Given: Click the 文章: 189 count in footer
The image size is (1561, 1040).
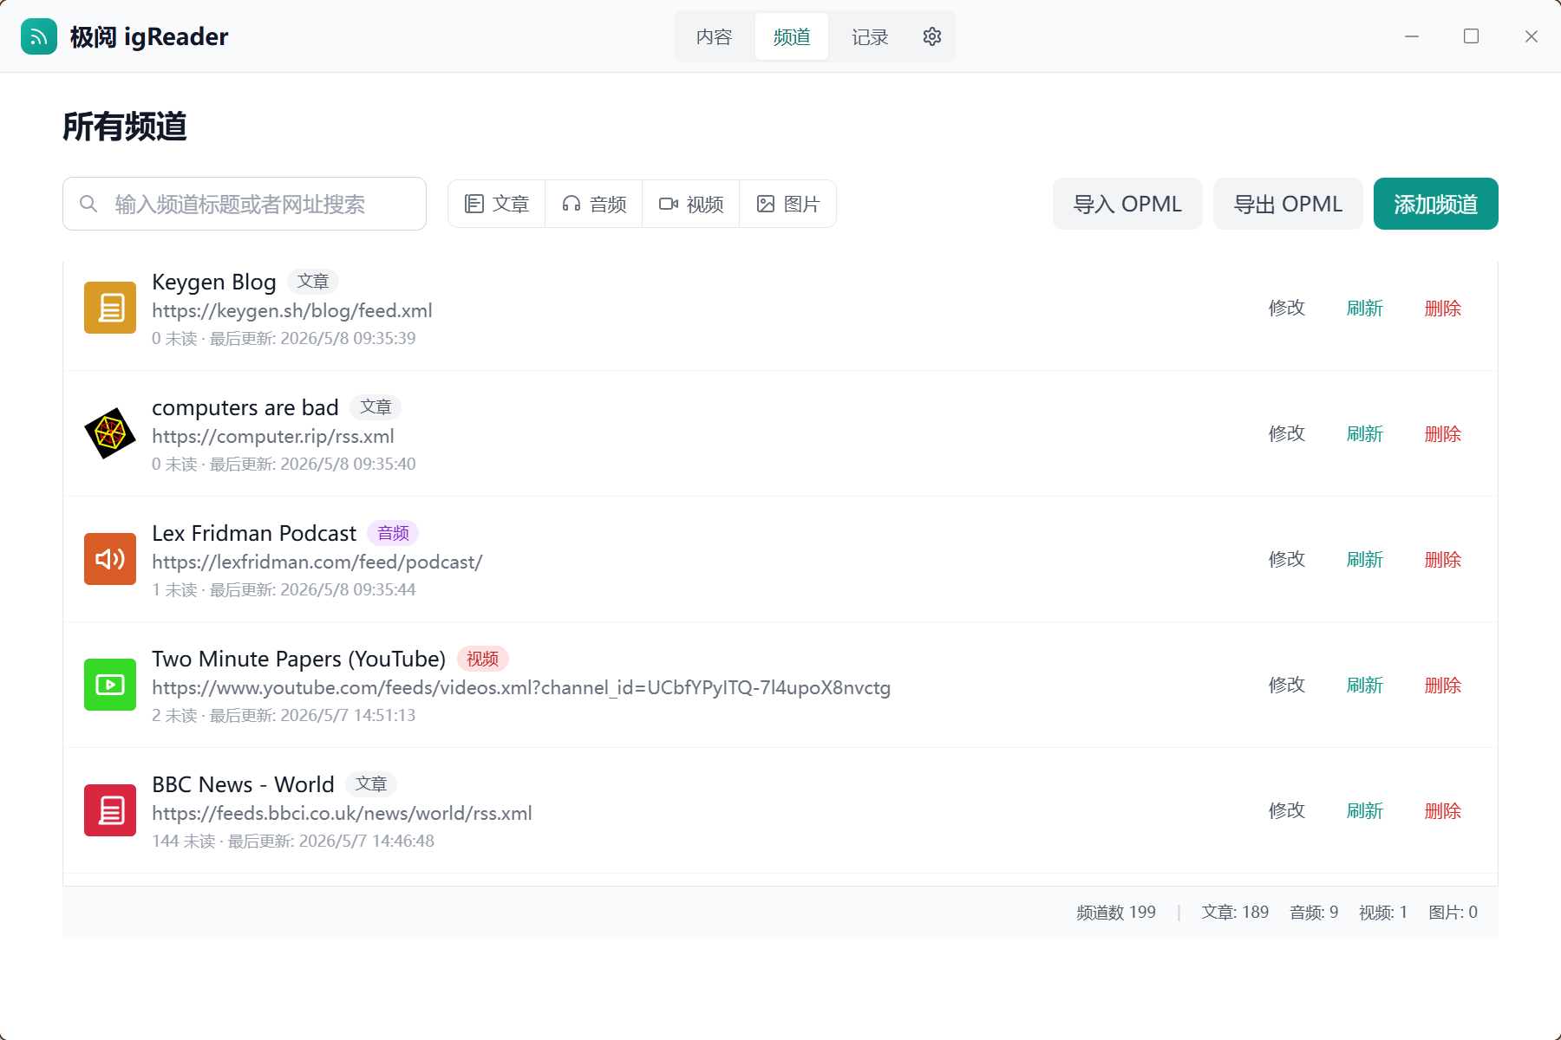Looking at the screenshot, I should coord(1235,913).
